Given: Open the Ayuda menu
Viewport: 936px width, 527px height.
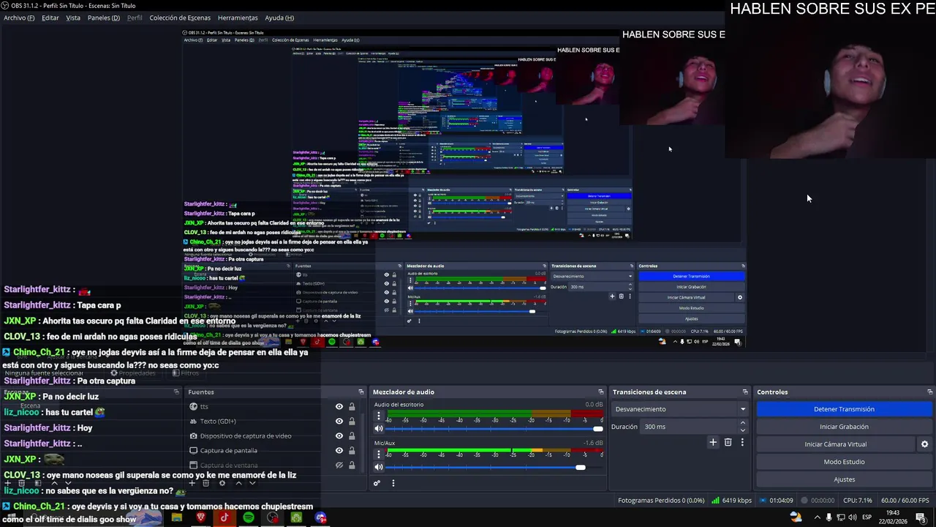Looking at the screenshot, I should (279, 18).
